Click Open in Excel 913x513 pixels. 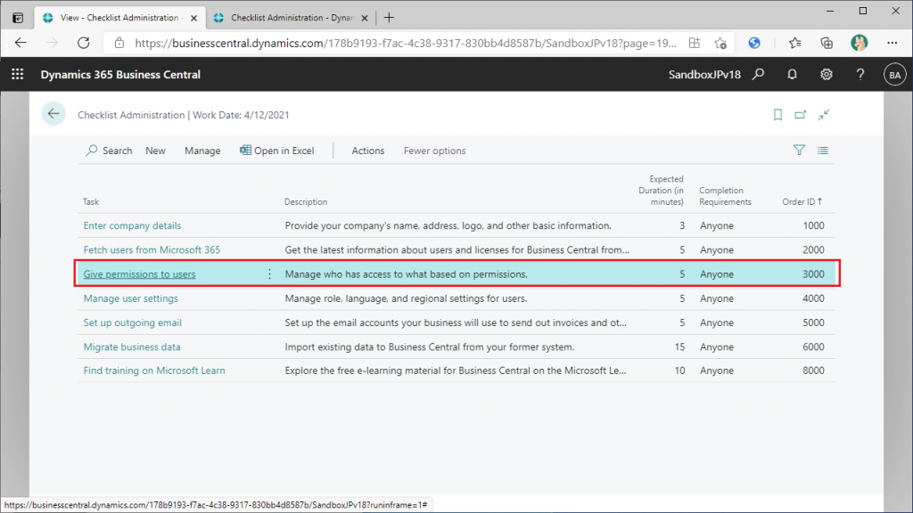276,151
